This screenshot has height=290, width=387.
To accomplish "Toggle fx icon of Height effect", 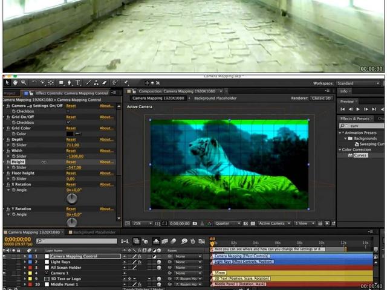I will (x=8, y=162).
